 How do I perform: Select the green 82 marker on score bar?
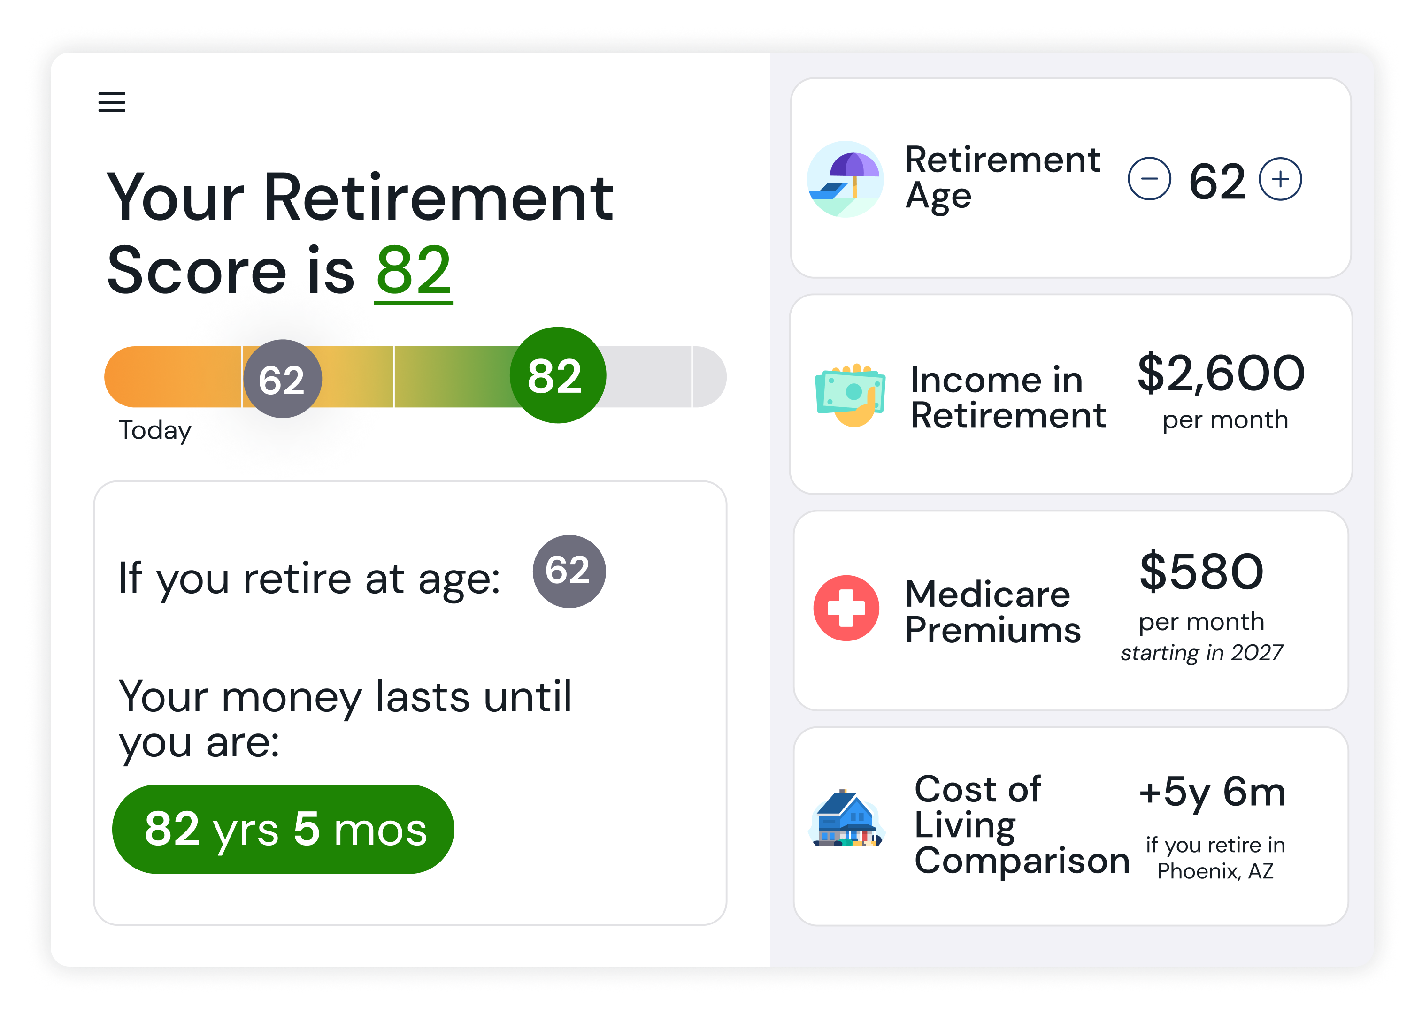pyautogui.click(x=557, y=375)
